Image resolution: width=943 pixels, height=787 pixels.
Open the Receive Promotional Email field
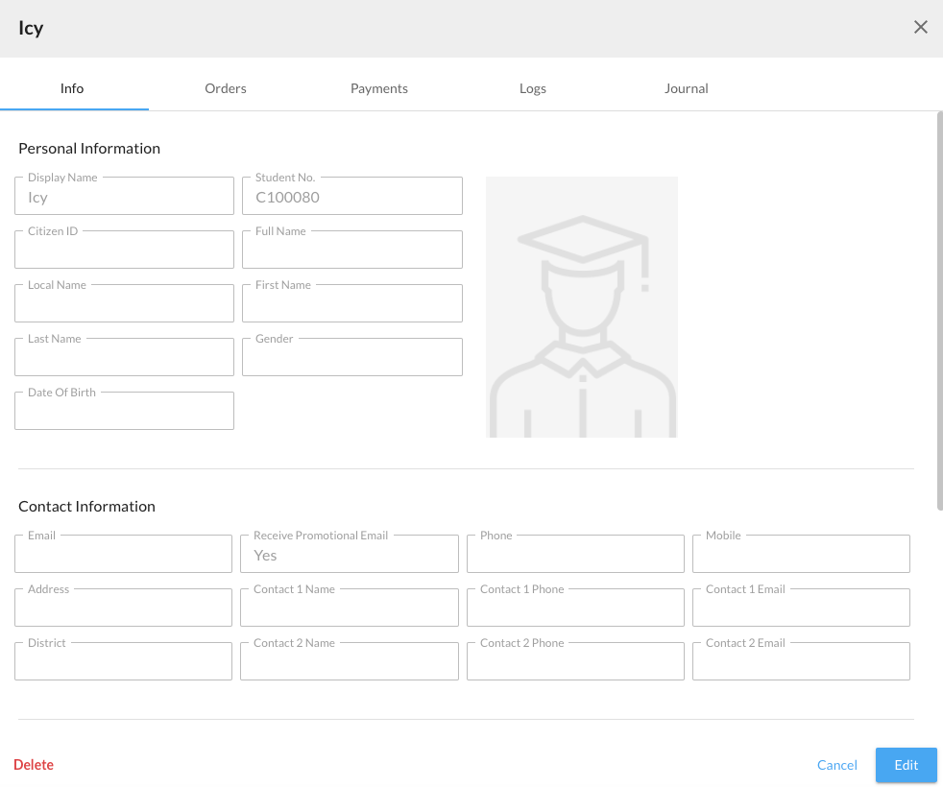(x=350, y=554)
